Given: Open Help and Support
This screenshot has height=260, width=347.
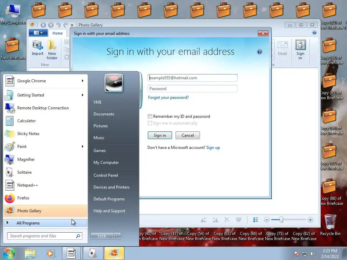Looking at the screenshot, I should (109, 211).
